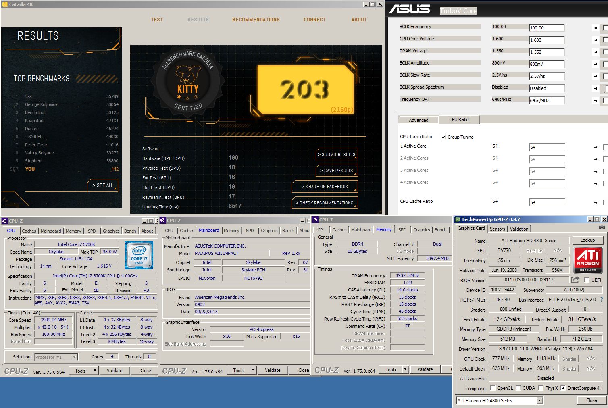Select leaderboard entry 'Valery Belyaev'

(67, 153)
